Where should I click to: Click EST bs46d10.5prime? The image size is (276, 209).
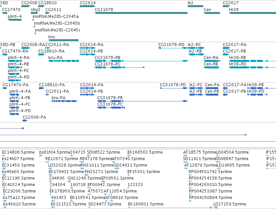click(x=19, y=204)
